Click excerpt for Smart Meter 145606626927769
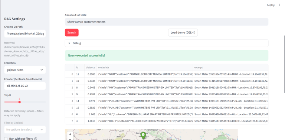The image size is (285, 140). (x=230, y=107)
